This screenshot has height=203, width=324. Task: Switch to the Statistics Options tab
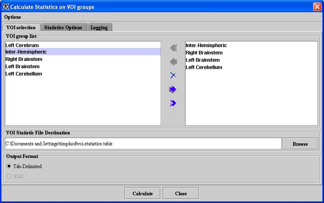[x=63, y=28]
